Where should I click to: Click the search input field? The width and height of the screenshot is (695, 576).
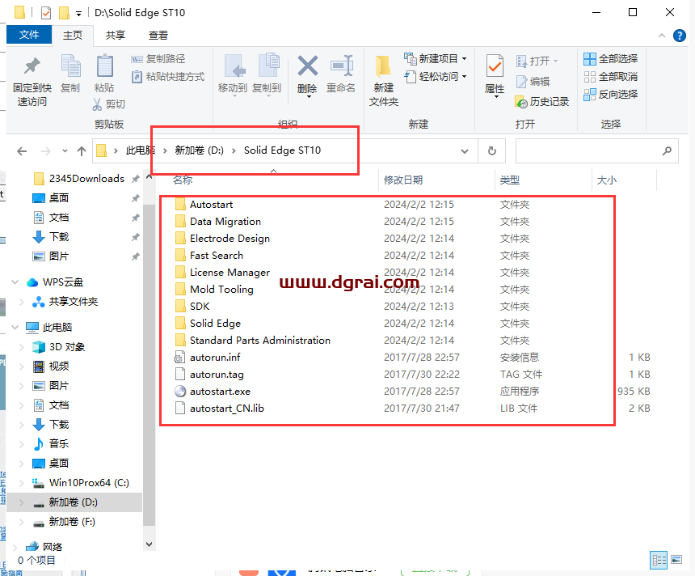point(596,151)
